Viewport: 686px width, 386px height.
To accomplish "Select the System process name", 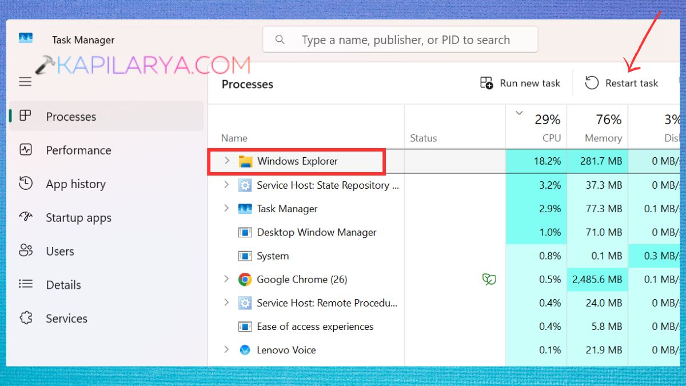I will (x=273, y=256).
